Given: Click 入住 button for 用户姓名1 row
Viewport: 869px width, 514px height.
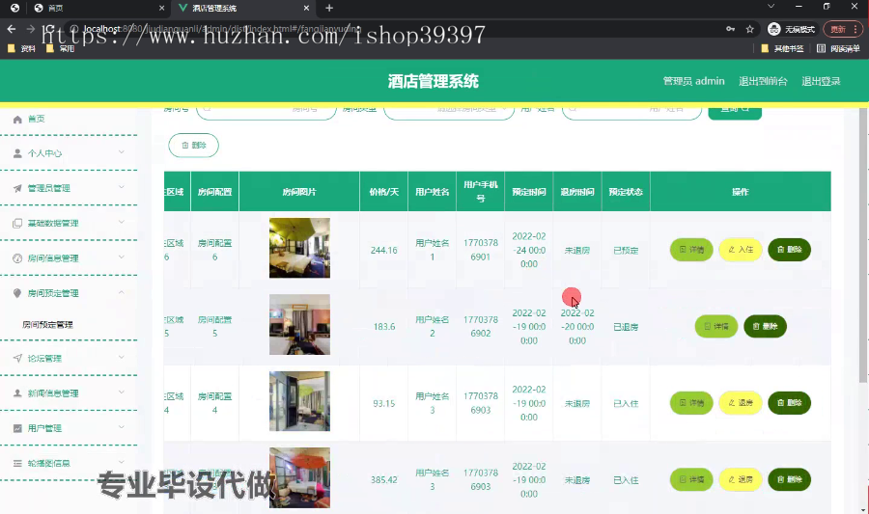Looking at the screenshot, I should (740, 250).
